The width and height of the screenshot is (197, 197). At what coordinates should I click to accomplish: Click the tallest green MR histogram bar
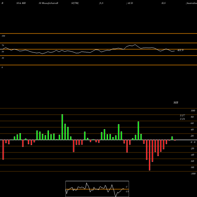point(62,127)
